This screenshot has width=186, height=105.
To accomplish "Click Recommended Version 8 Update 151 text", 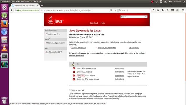I will [x=87, y=34].
